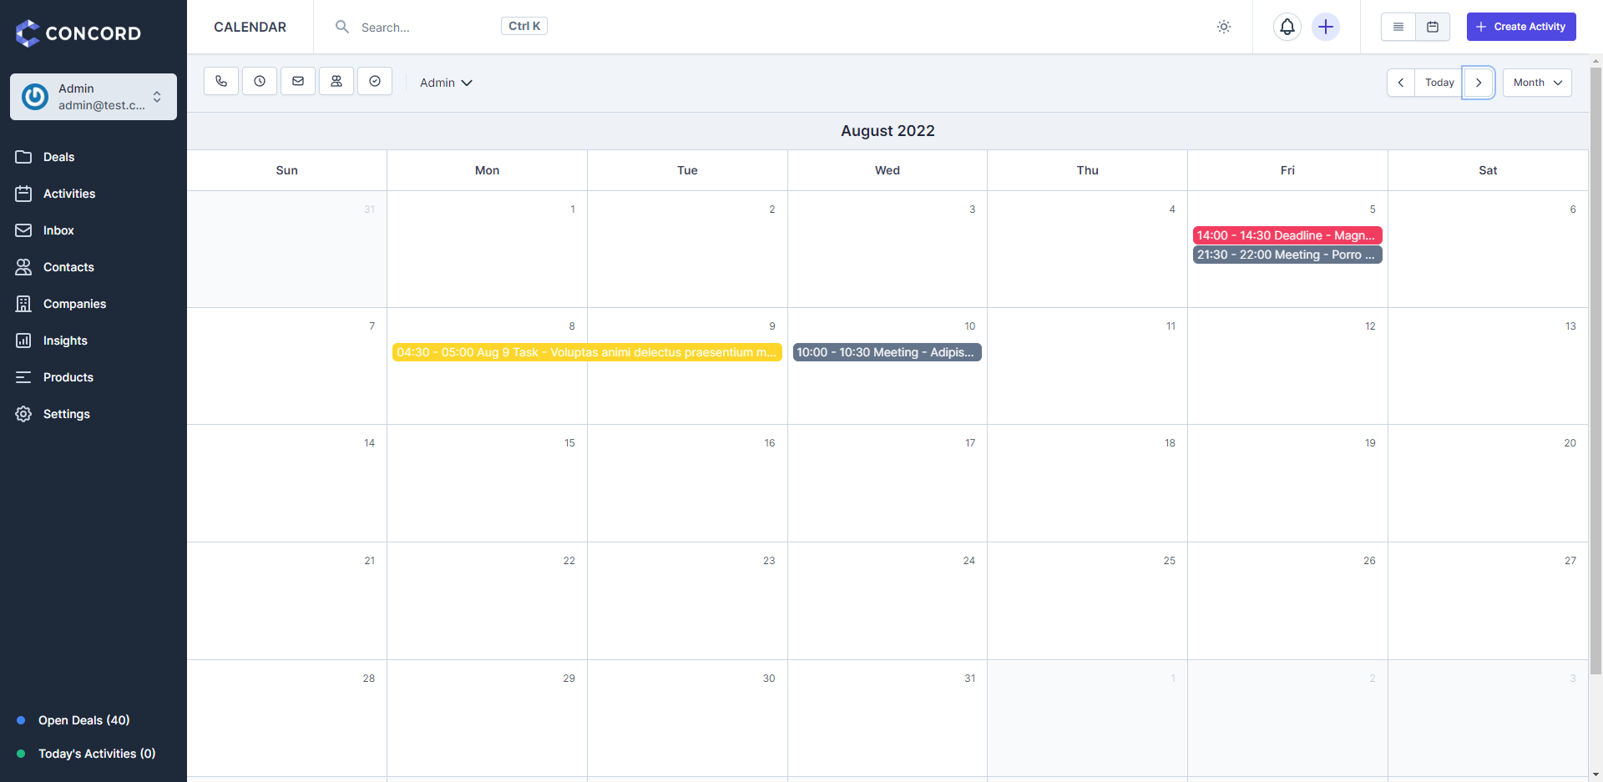Screen dimensions: 1603x782
Task: Select August 15 day number
Action: pyautogui.click(x=569, y=443)
